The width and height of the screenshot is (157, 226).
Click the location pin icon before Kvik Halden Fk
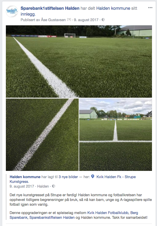tap(93, 176)
